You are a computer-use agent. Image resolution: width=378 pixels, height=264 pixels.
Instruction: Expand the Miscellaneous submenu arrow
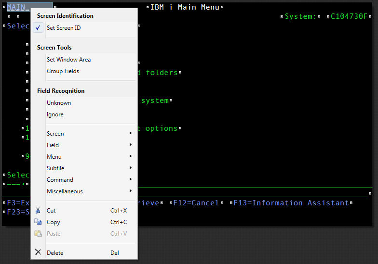(130, 191)
